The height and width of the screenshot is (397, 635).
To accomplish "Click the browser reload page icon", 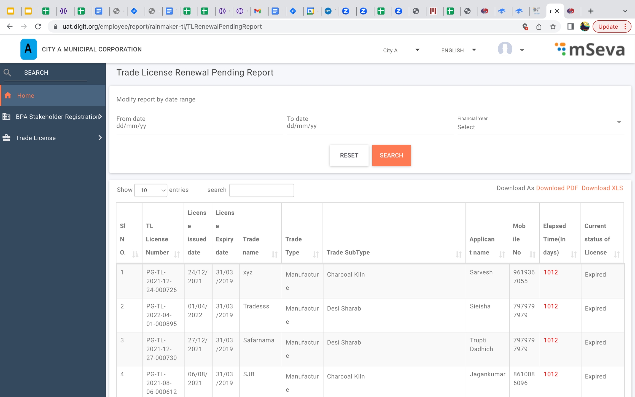I will (38, 26).
